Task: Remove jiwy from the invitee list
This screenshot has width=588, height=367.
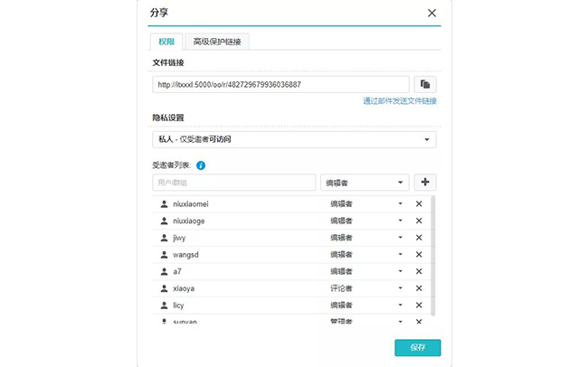Action: click(x=419, y=238)
